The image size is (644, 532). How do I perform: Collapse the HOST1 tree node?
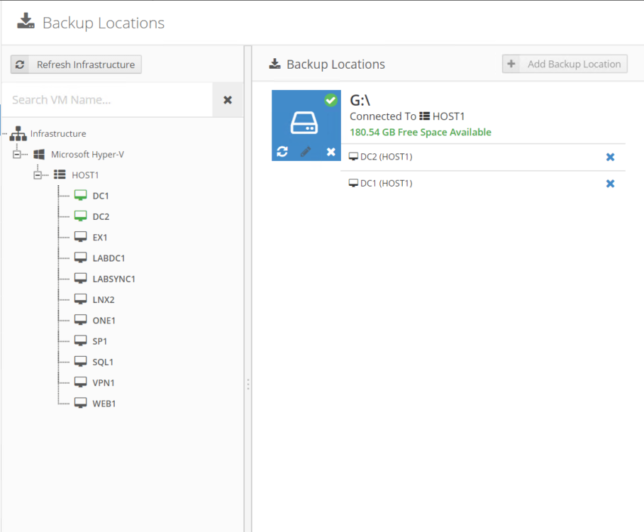(38, 175)
